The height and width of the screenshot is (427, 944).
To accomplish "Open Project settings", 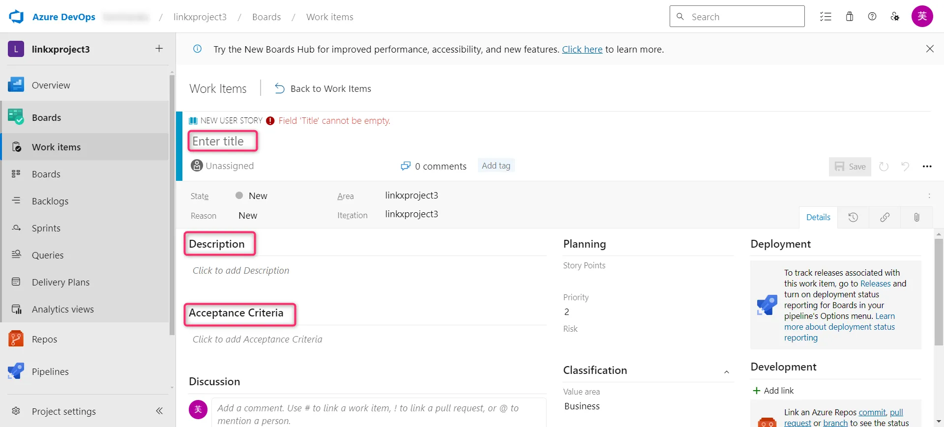I will [64, 411].
